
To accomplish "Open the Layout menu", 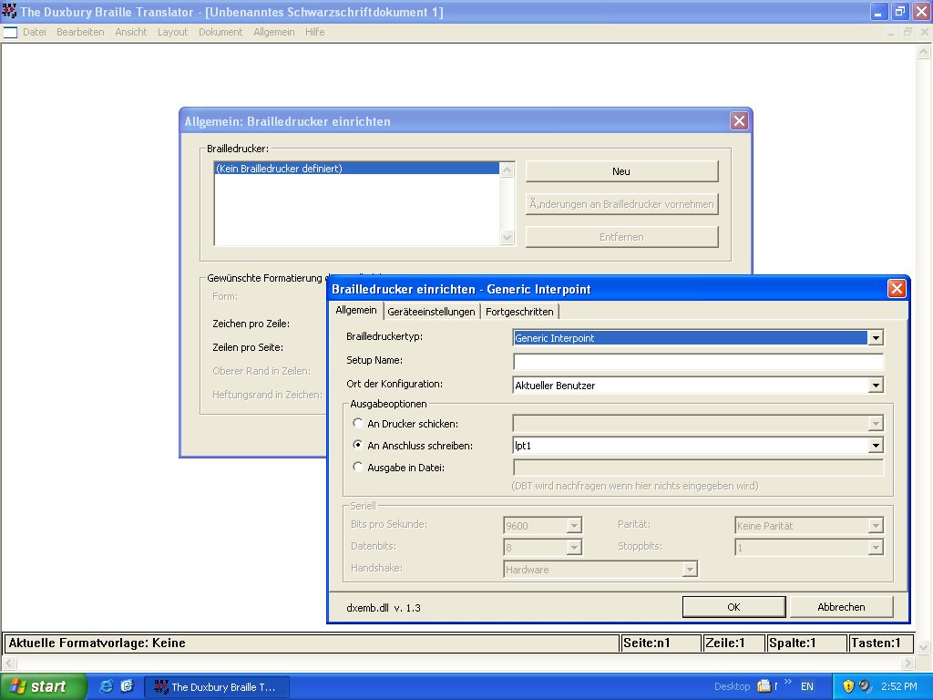I will [x=172, y=32].
